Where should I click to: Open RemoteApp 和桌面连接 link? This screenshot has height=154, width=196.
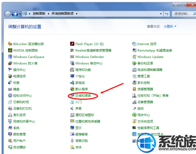[155, 50]
